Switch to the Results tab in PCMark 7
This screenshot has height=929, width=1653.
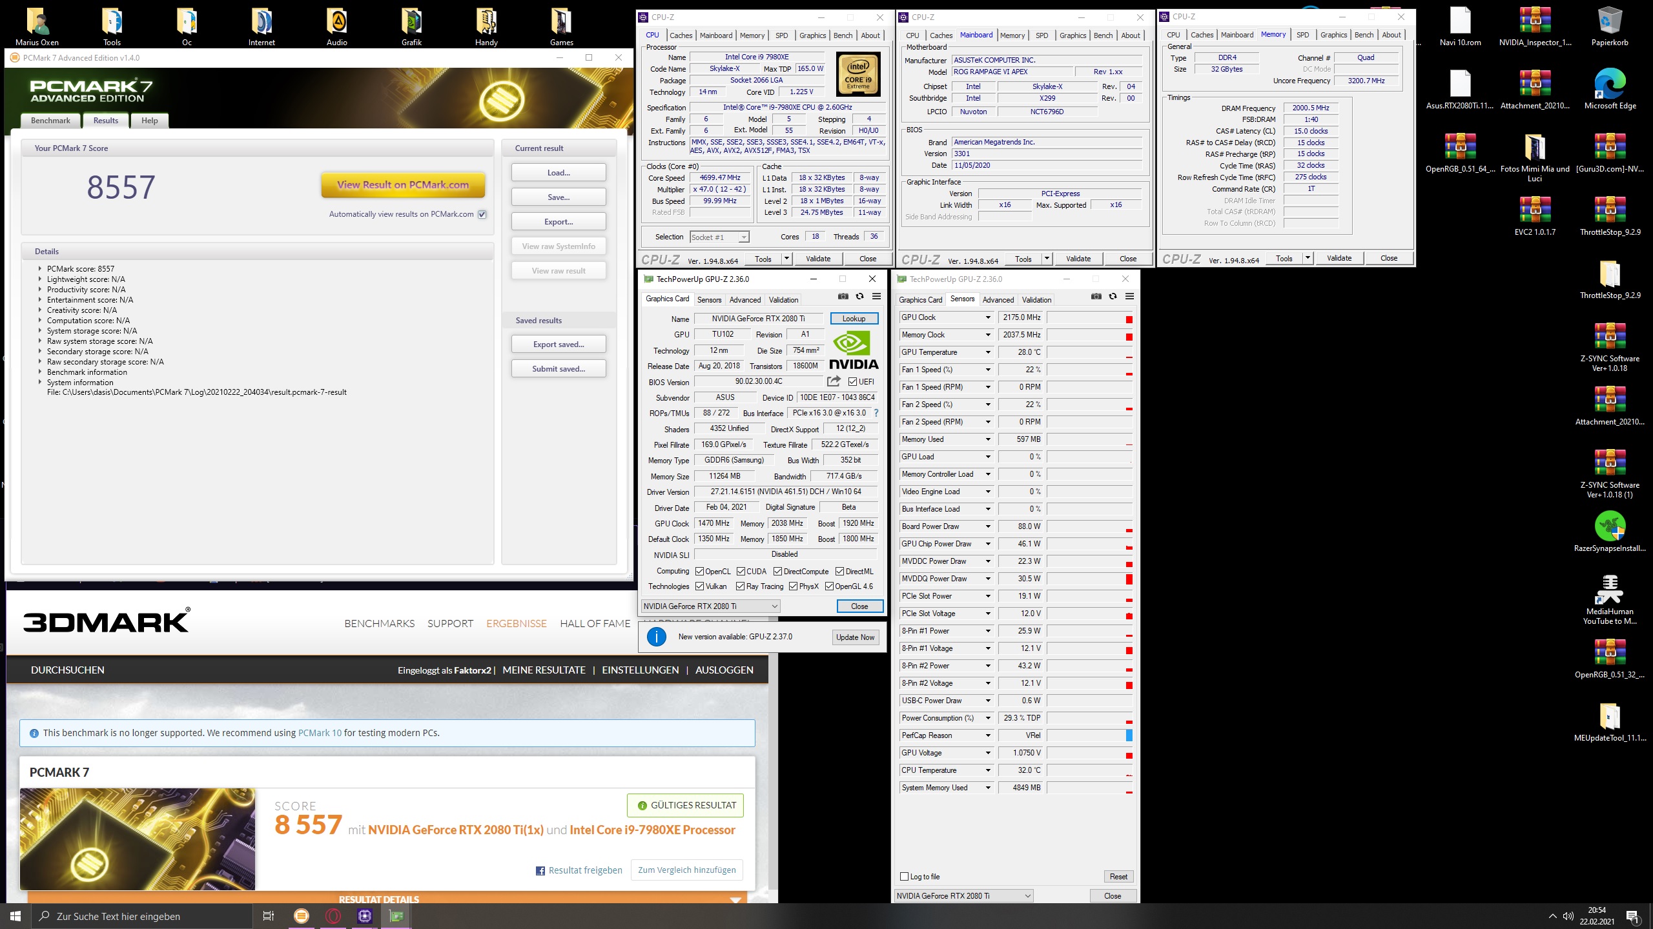[106, 121]
